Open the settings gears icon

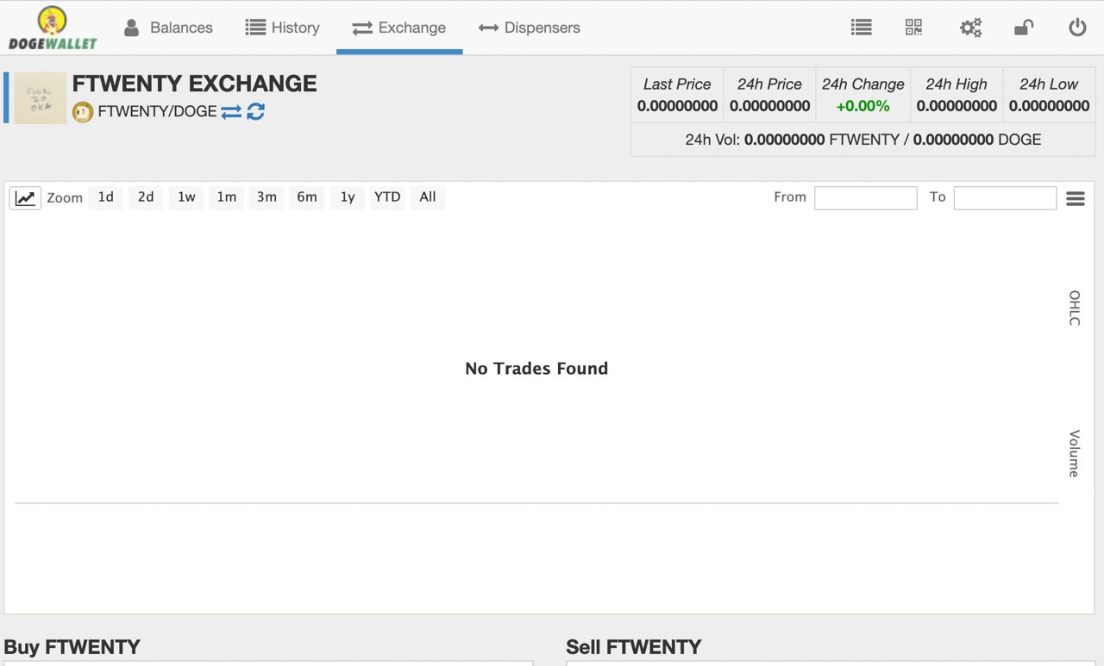point(970,28)
